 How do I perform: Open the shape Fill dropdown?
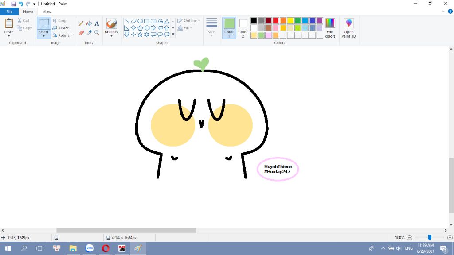coord(185,28)
